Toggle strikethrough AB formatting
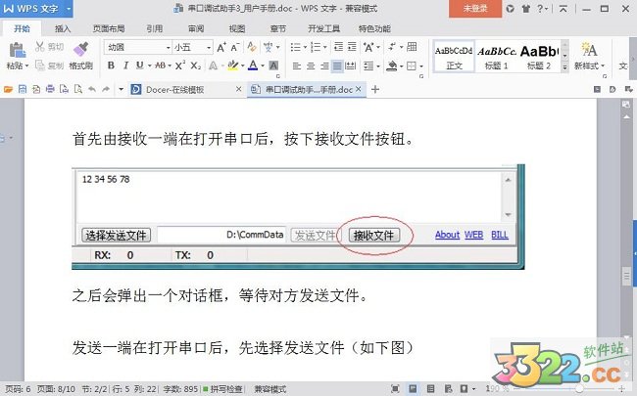This screenshot has width=637, height=396. [160, 66]
